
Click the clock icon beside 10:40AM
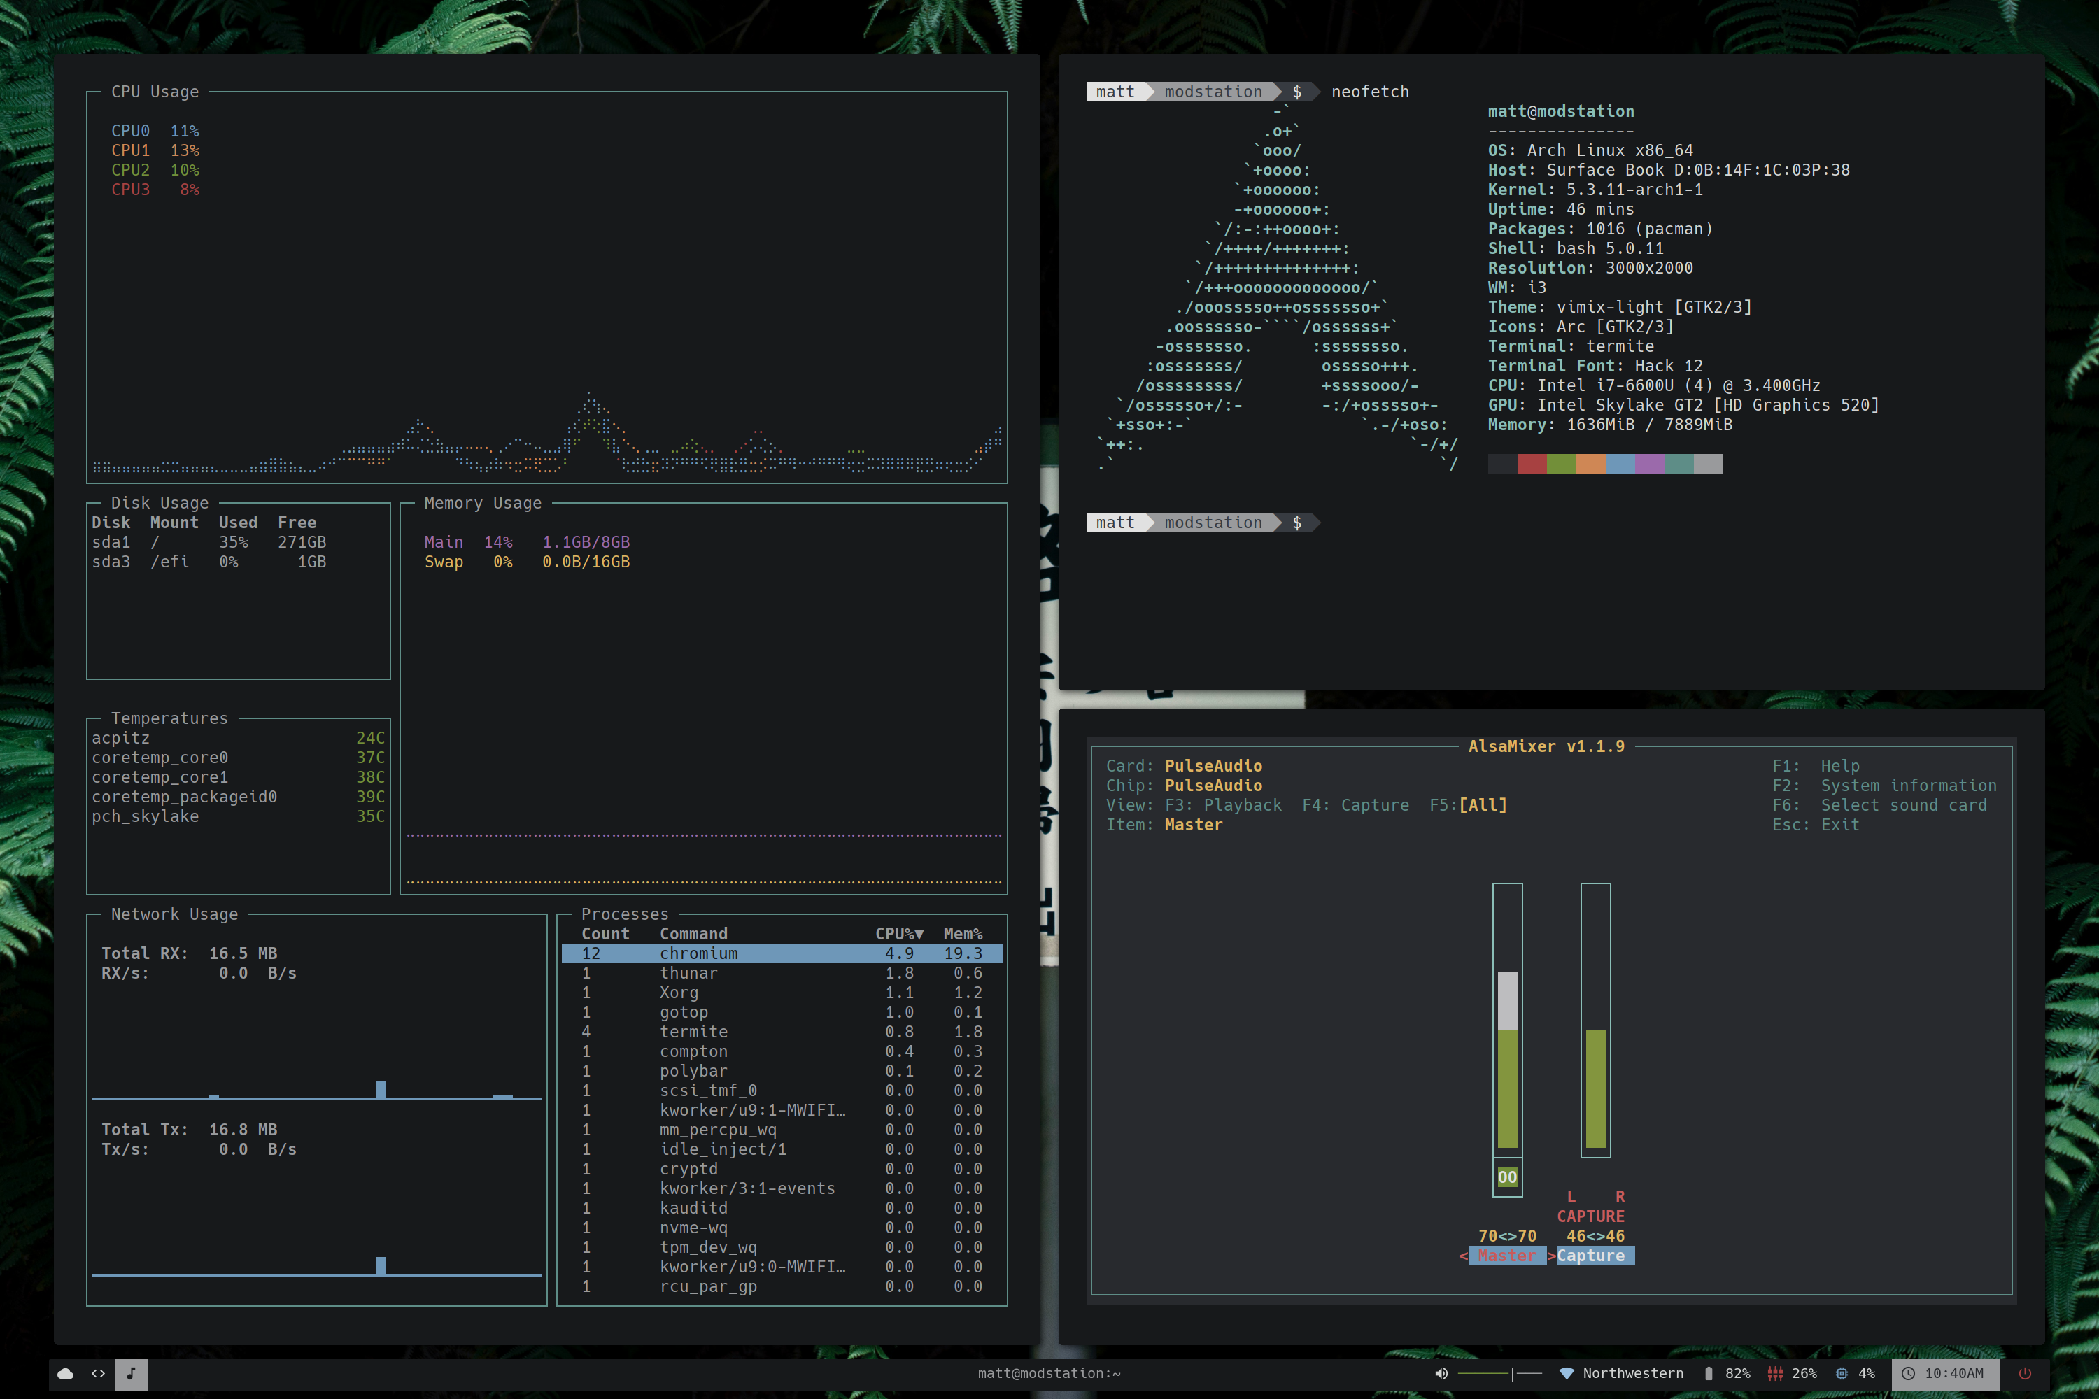pyautogui.click(x=1908, y=1374)
